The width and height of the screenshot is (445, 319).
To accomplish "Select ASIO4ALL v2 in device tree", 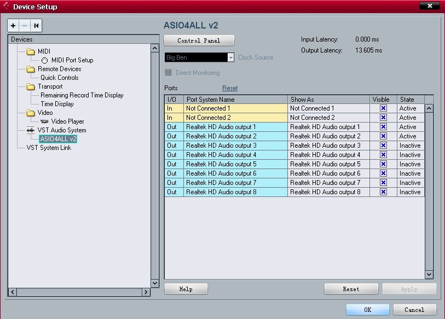I will [x=58, y=139].
